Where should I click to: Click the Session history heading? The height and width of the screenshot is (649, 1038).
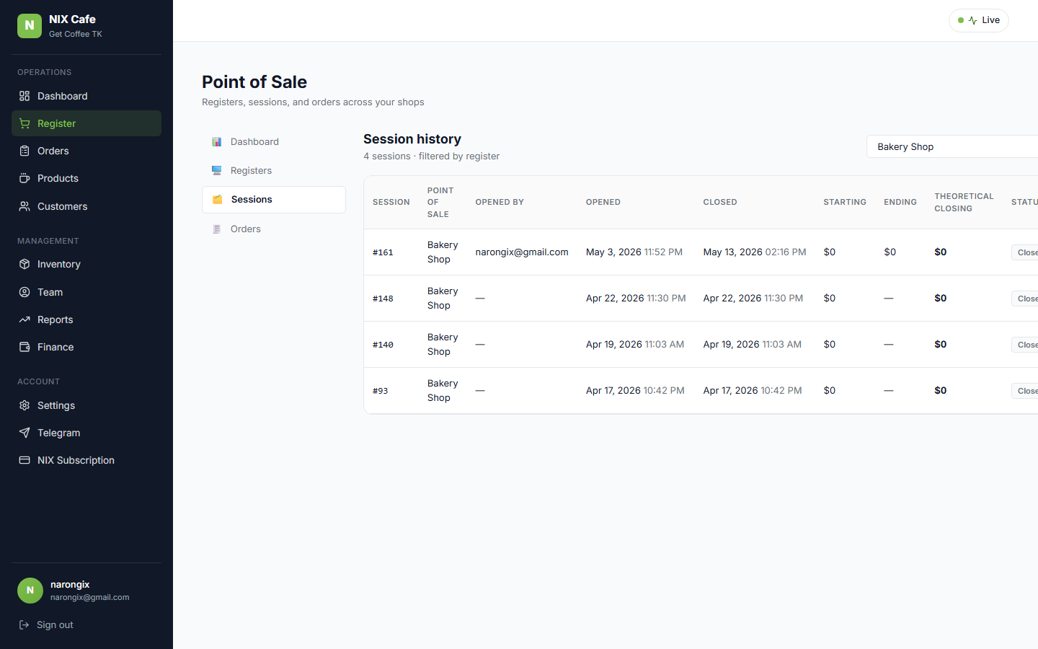(x=412, y=139)
